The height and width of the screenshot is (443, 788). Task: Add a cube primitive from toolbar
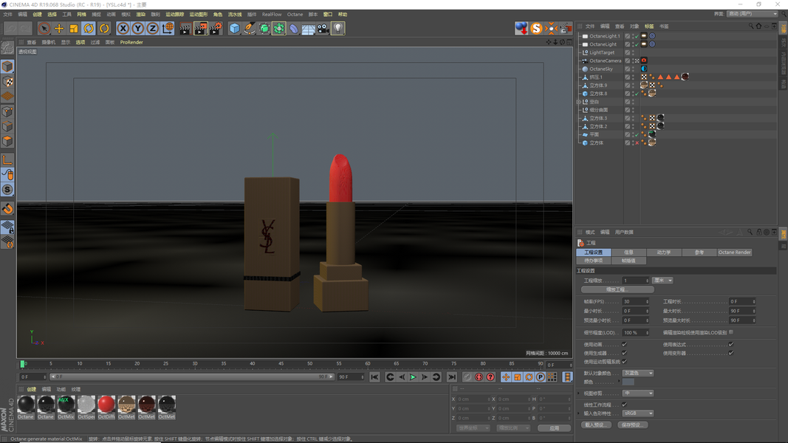(234, 29)
